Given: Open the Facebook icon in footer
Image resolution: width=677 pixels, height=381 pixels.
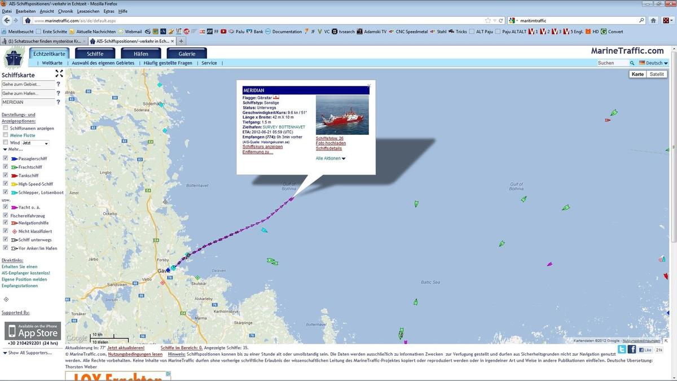Looking at the screenshot, I should 632,349.
